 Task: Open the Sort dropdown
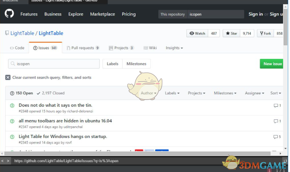pos(276,93)
